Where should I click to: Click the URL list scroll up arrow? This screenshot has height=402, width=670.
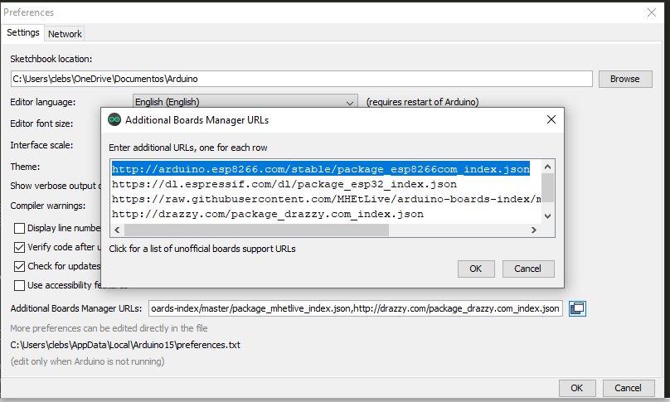(x=548, y=167)
